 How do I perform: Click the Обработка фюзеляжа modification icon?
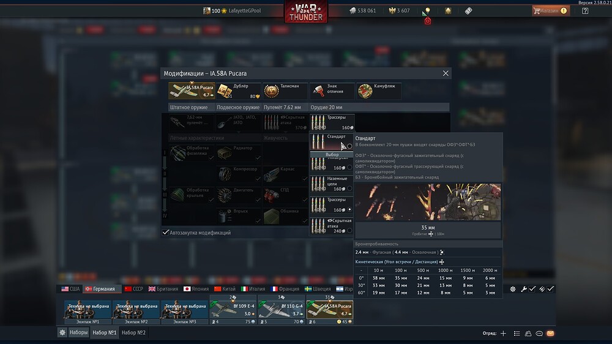point(178,154)
